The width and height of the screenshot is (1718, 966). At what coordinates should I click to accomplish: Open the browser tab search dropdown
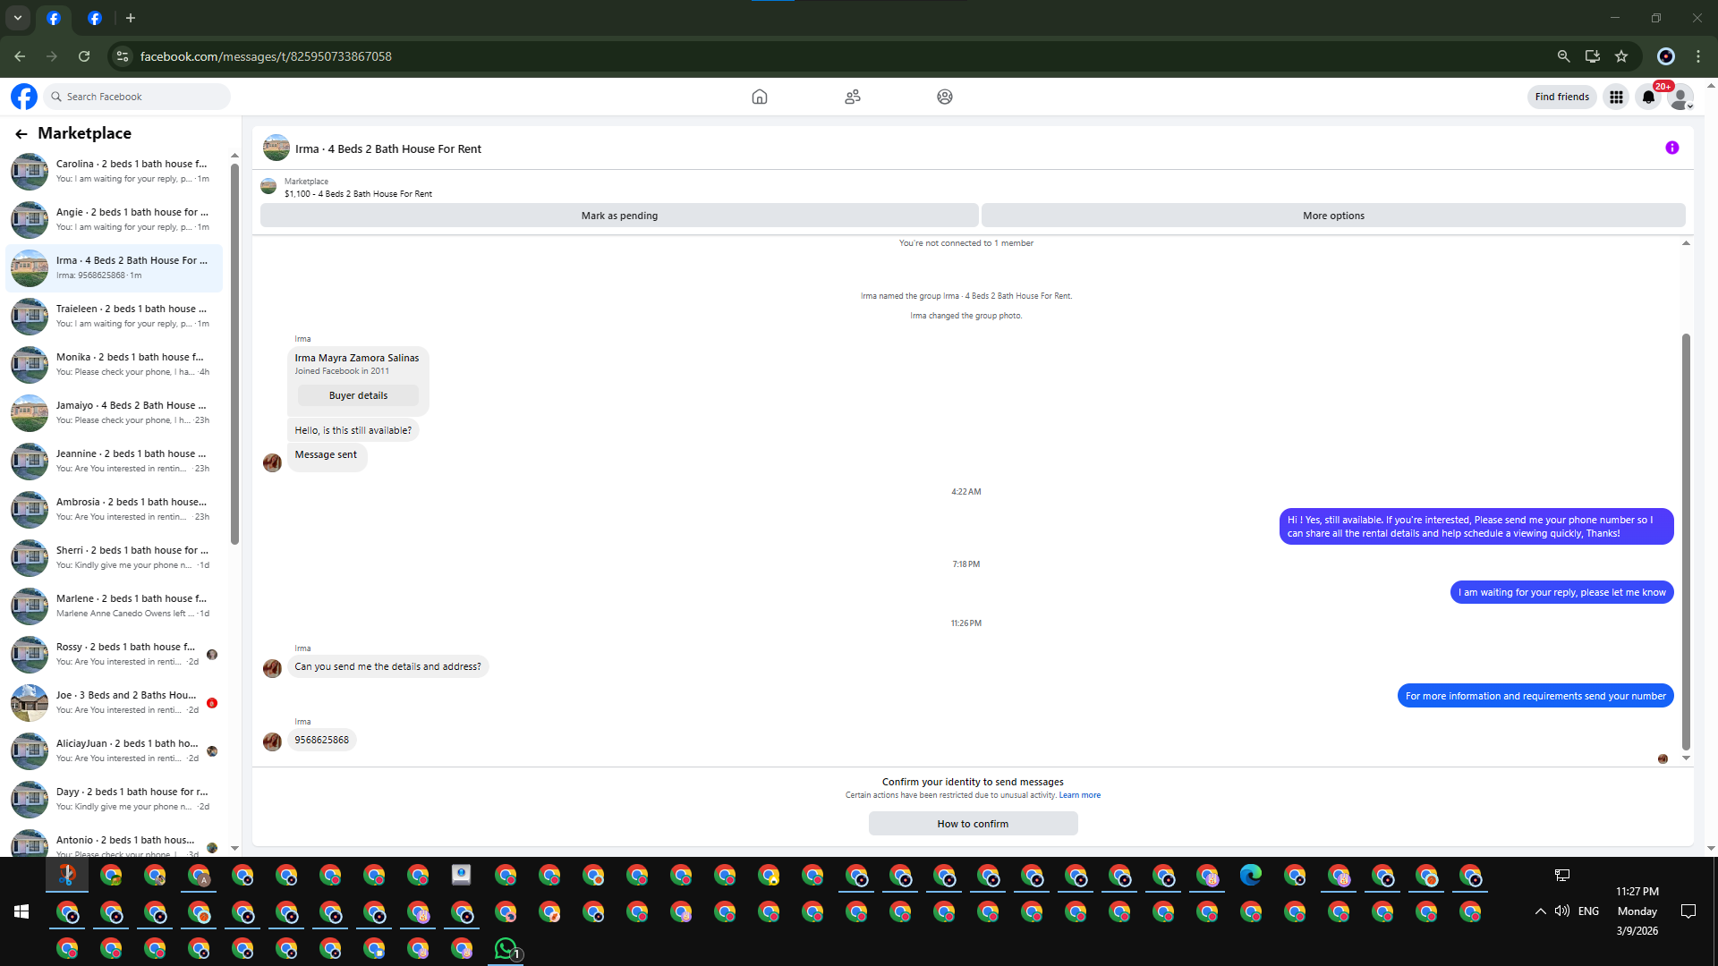point(18,18)
